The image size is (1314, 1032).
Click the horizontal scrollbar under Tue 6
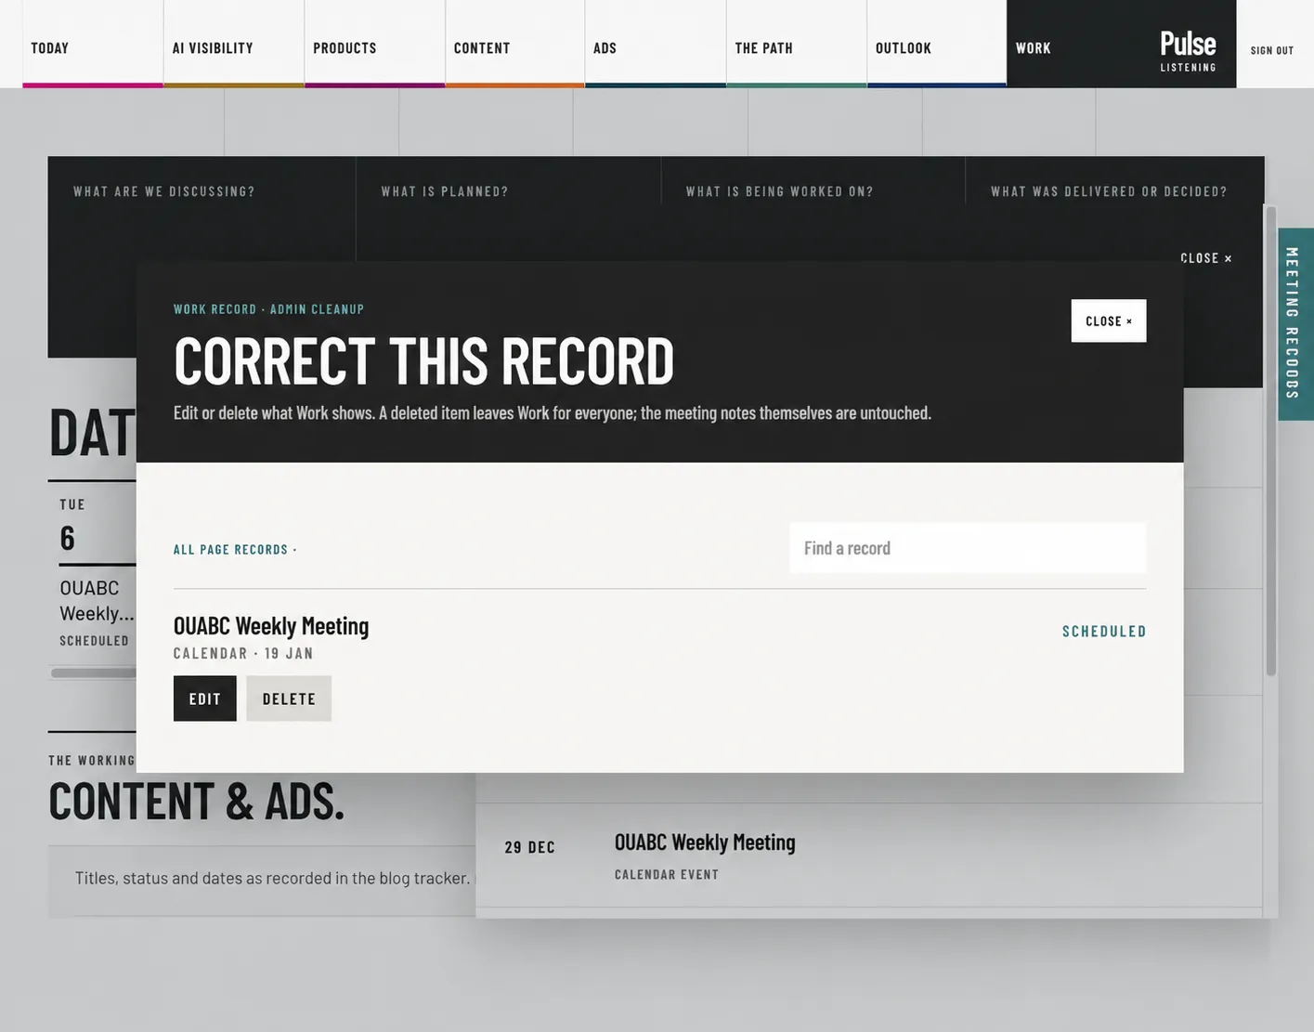point(94,673)
